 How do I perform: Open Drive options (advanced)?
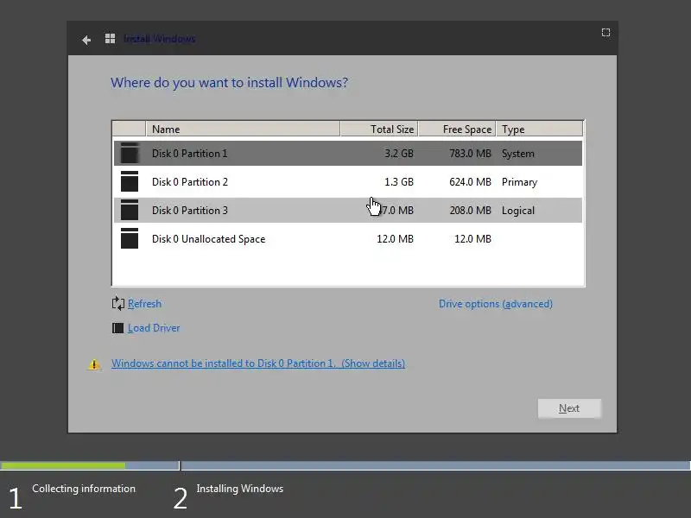(x=495, y=304)
